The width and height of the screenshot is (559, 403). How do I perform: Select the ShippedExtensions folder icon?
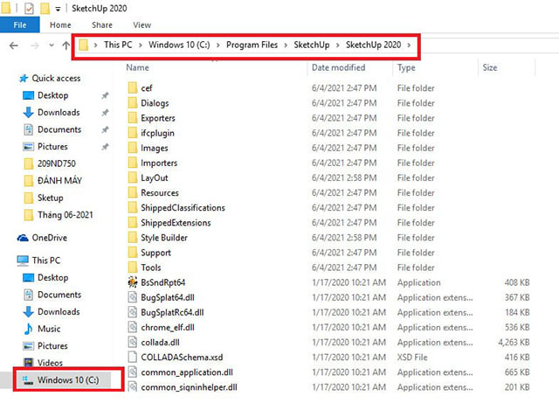pyautogui.click(x=133, y=223)
